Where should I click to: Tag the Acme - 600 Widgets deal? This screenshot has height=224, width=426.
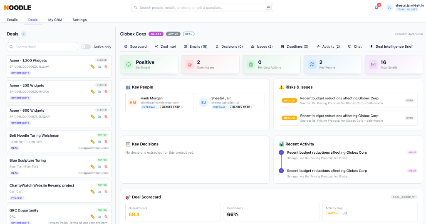pyautogui.click(x=99, y=117)
